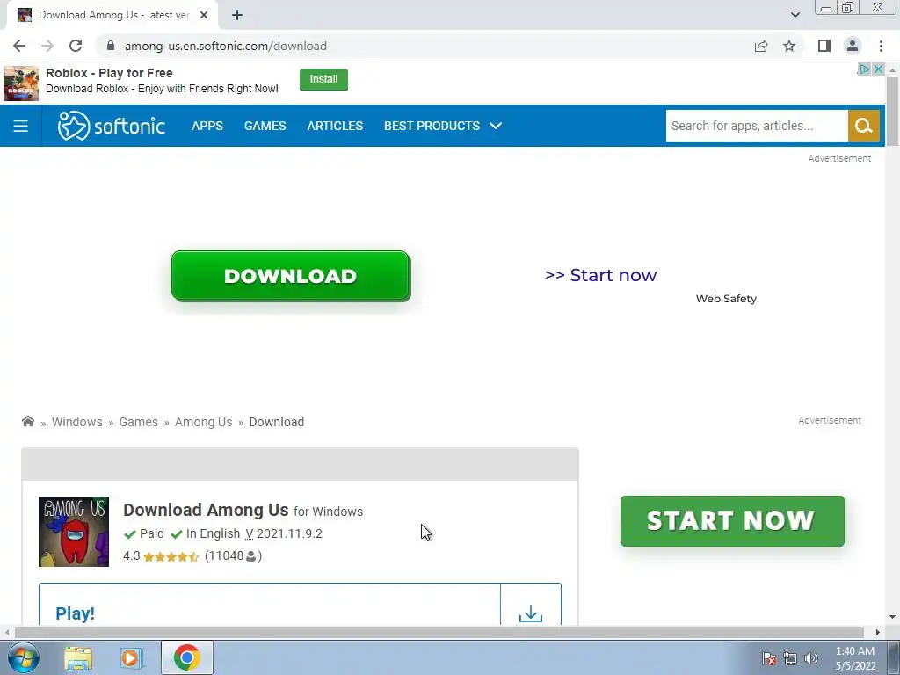Focus the Search for apps, articles field
This screenshot has width=900, height=675.
pos(757,126)
